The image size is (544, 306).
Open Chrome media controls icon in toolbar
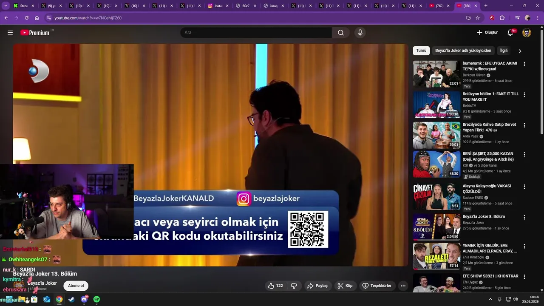point(517,18)
